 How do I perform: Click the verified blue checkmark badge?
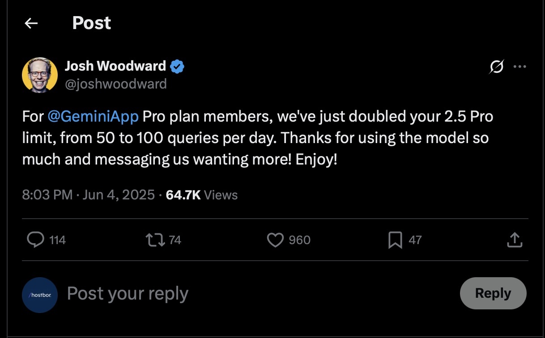pyautogui.click(x=178, y=67)
